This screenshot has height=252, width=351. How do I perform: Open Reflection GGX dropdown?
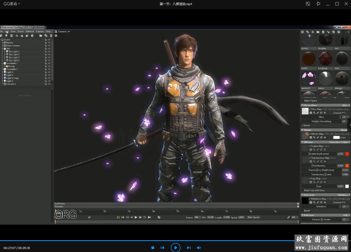(346, 215)
